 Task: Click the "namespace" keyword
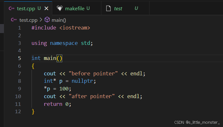coord(64,43)
